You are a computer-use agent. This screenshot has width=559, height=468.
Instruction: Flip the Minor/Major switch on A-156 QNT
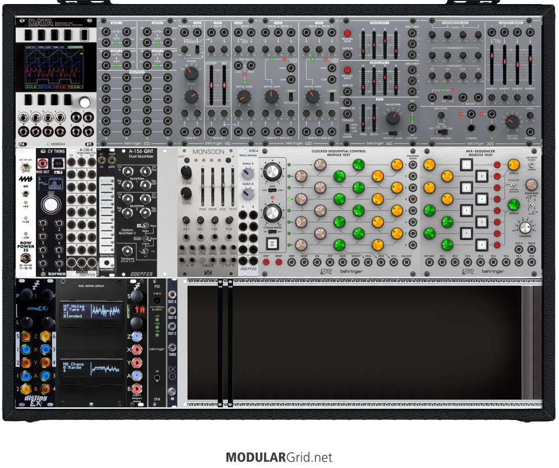pyautogui.click(x=146, y=226)
